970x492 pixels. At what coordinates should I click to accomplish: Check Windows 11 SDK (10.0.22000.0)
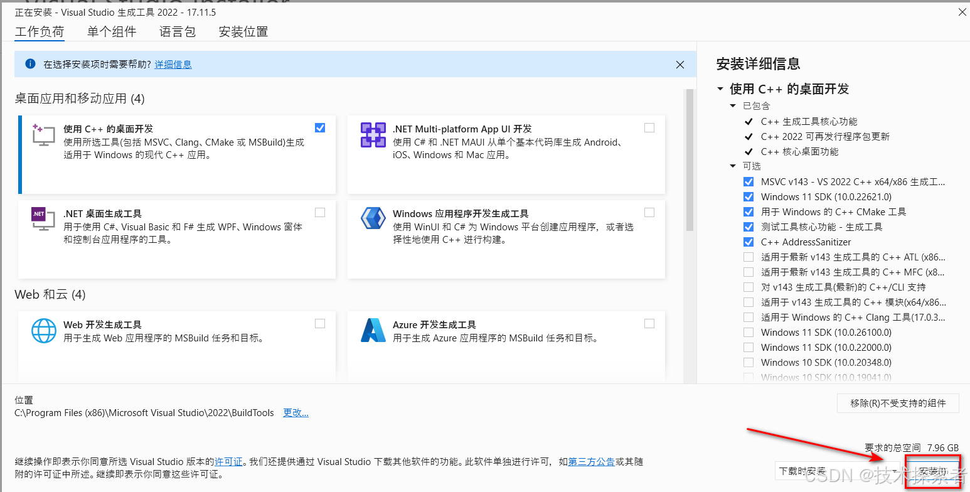click(749, 347)
